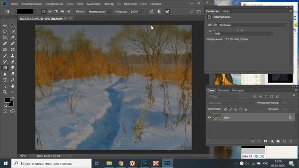This screenshot has height=168, width=299.
Task: Open the Файл menu
Action: coord(14,4)
